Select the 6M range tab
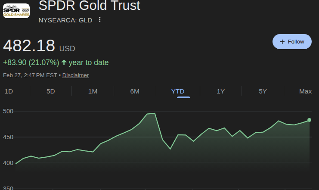This screenshot has height=190, width=319. point(135,91)
